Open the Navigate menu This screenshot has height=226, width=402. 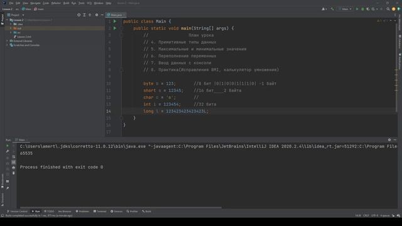35,3
